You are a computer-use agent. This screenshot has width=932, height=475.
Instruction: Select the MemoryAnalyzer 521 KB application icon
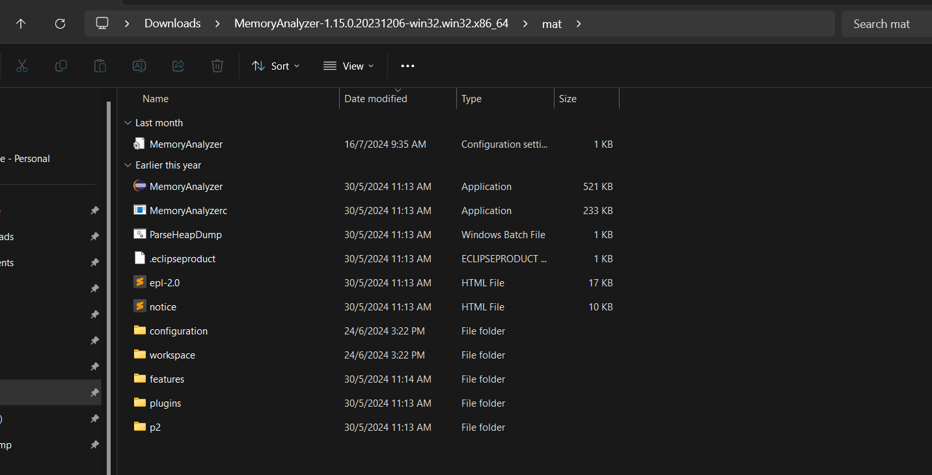139,186
